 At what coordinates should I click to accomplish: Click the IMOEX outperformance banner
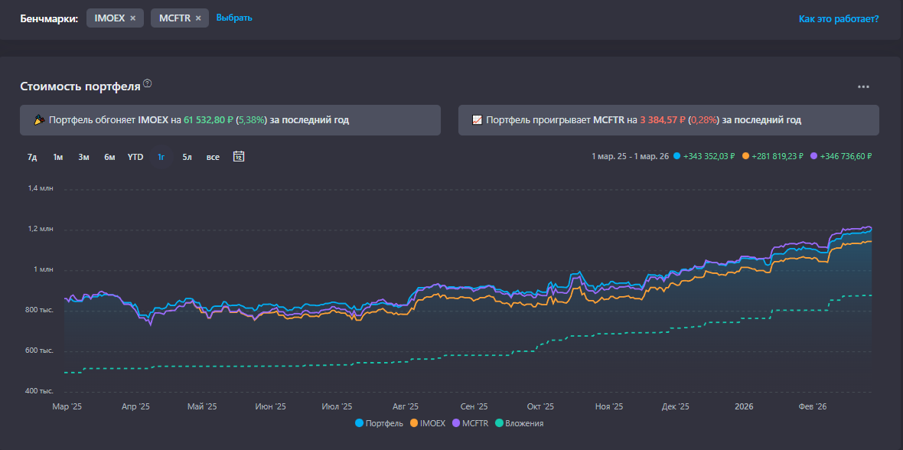coord(230,120)
